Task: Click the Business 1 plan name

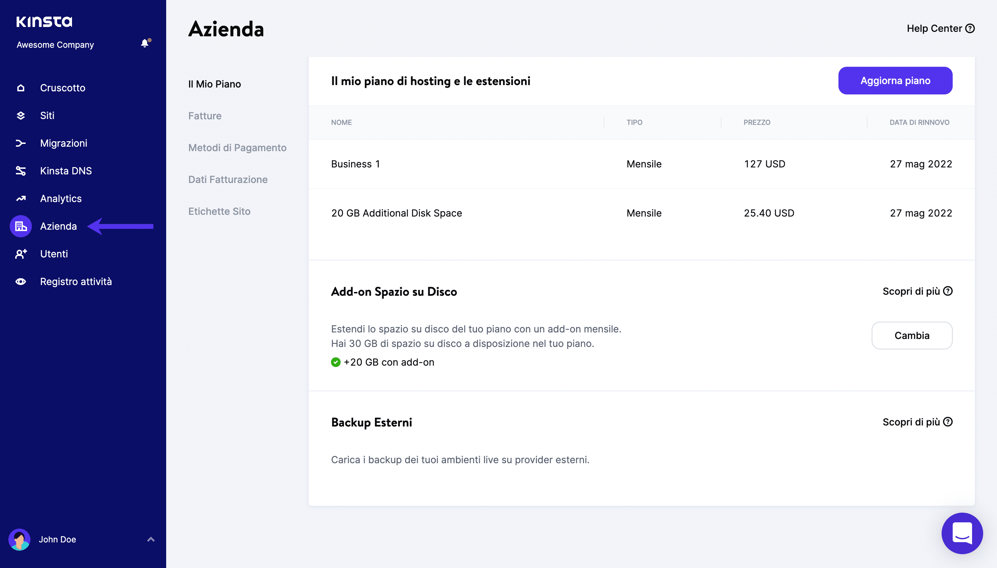Action: click(x=355, y=164)
